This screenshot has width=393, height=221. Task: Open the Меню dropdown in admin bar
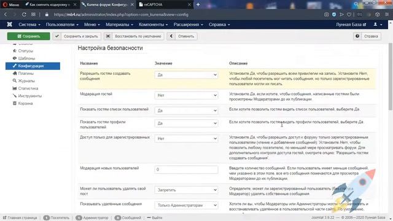[92, 25]
